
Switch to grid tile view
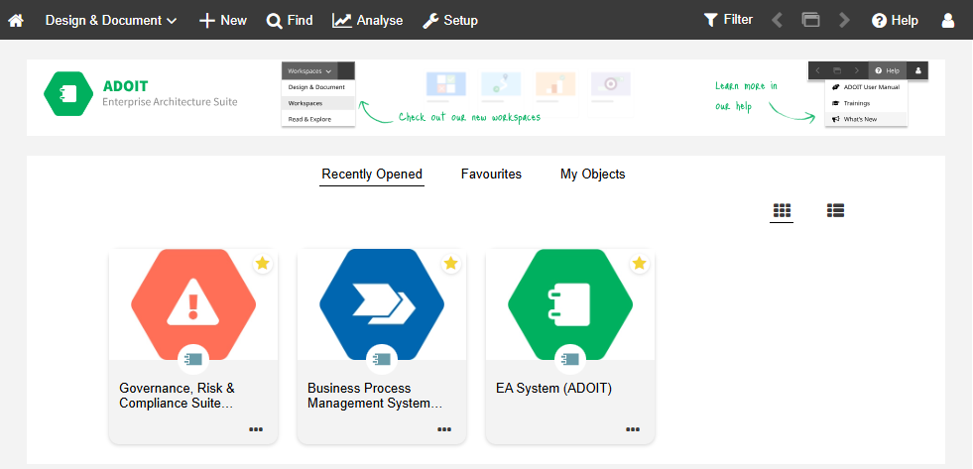tap(782, 210)
